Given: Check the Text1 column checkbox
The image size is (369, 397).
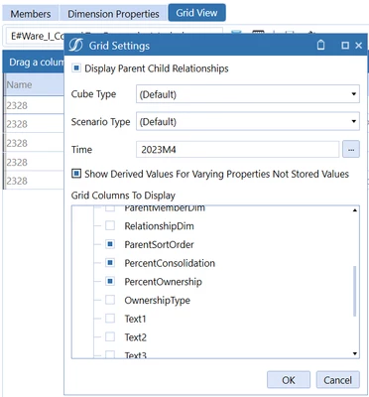Looking at the screenshot, I should tap(110, 319).
